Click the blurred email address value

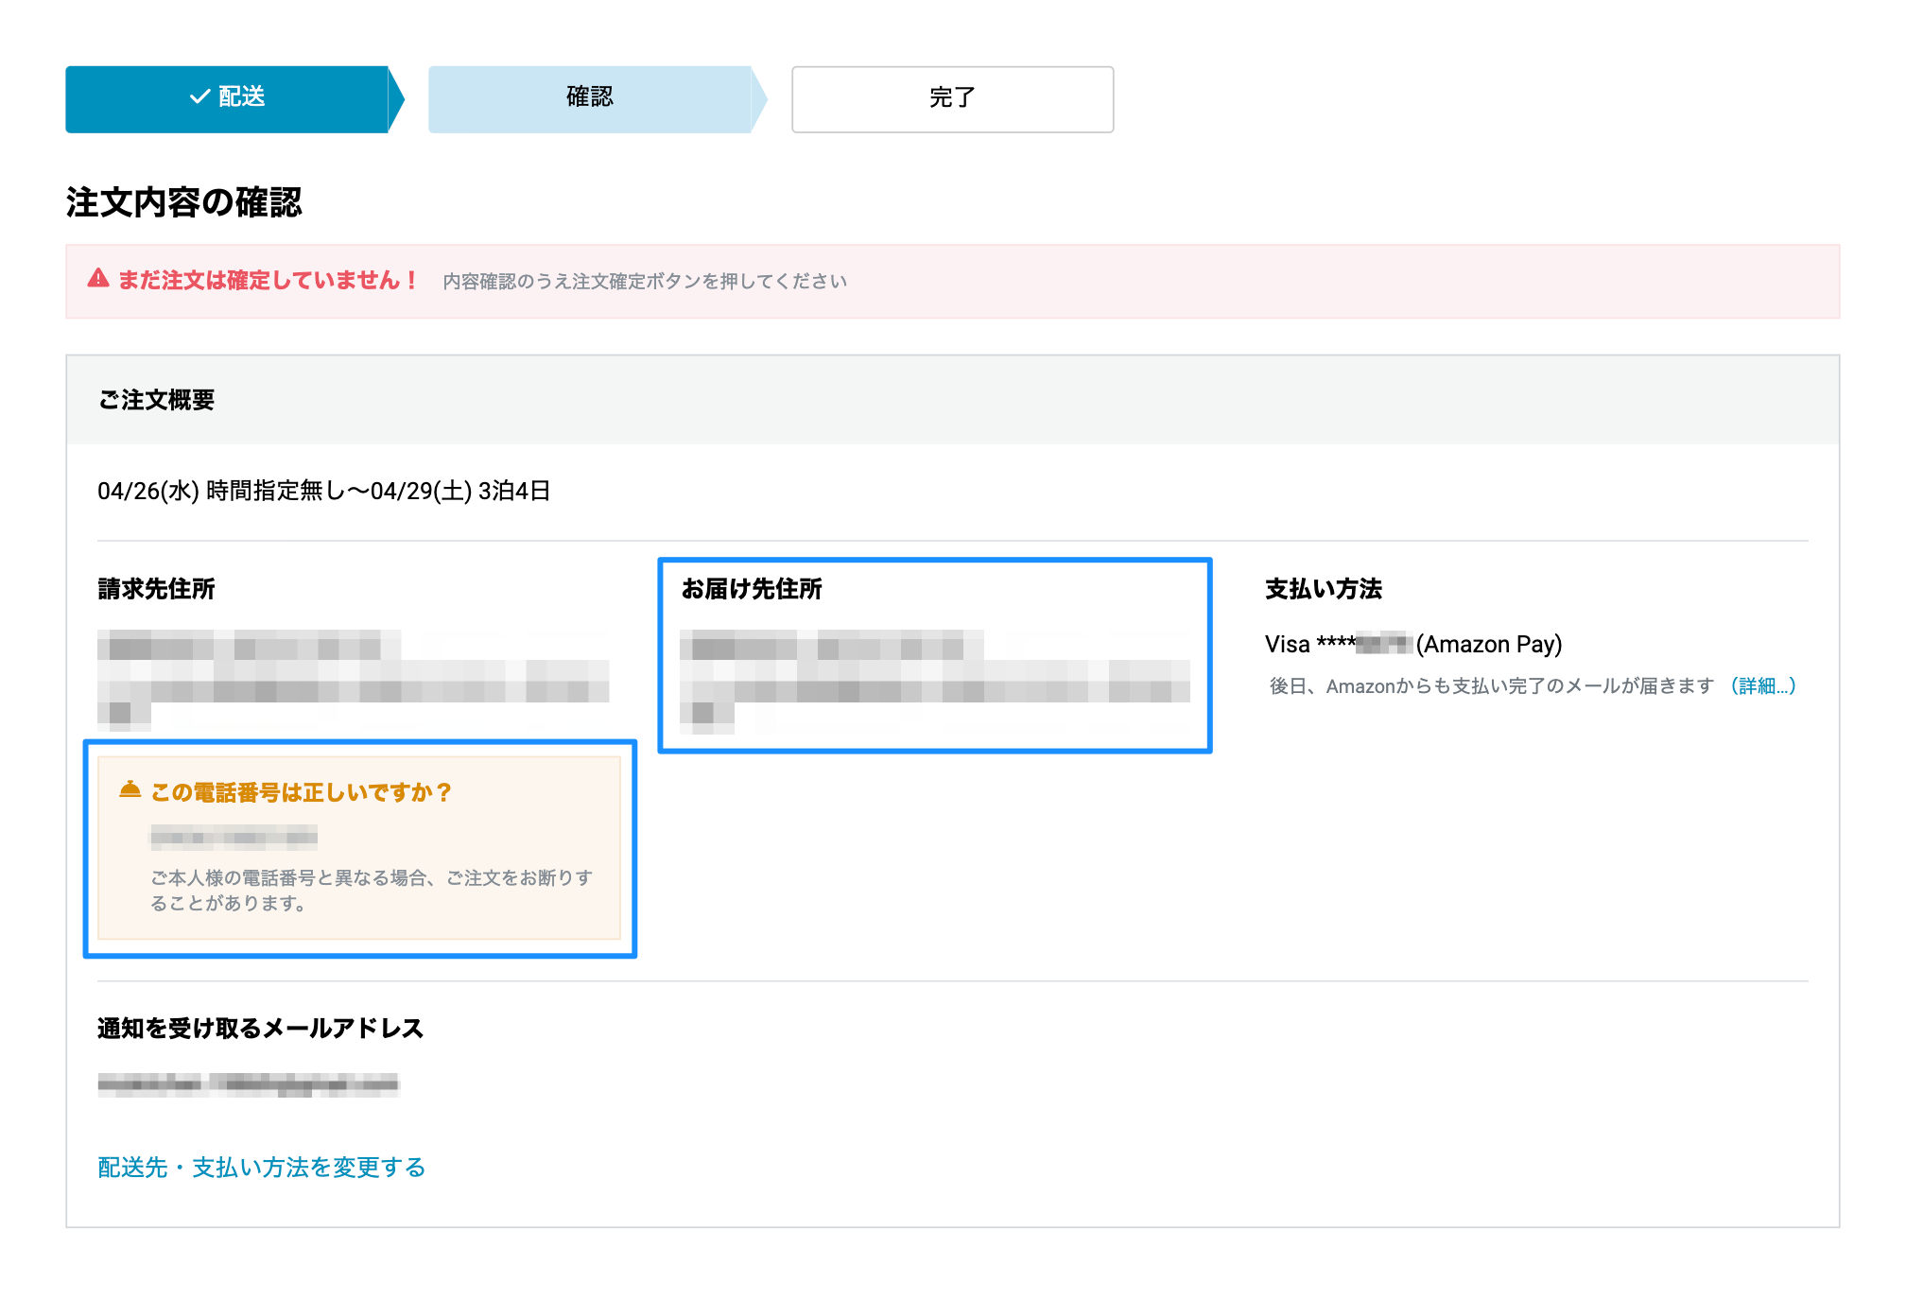[249, 1084]
